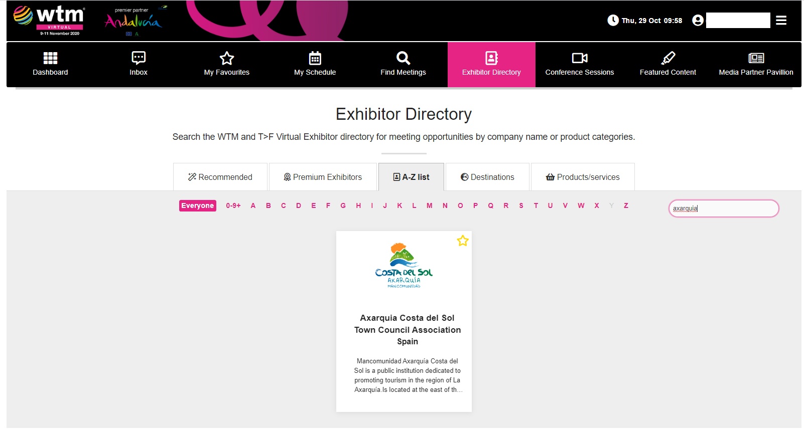The image size is (804, 430).
Task: Switch to the Recommended tab
Action: tap(220, 177)
